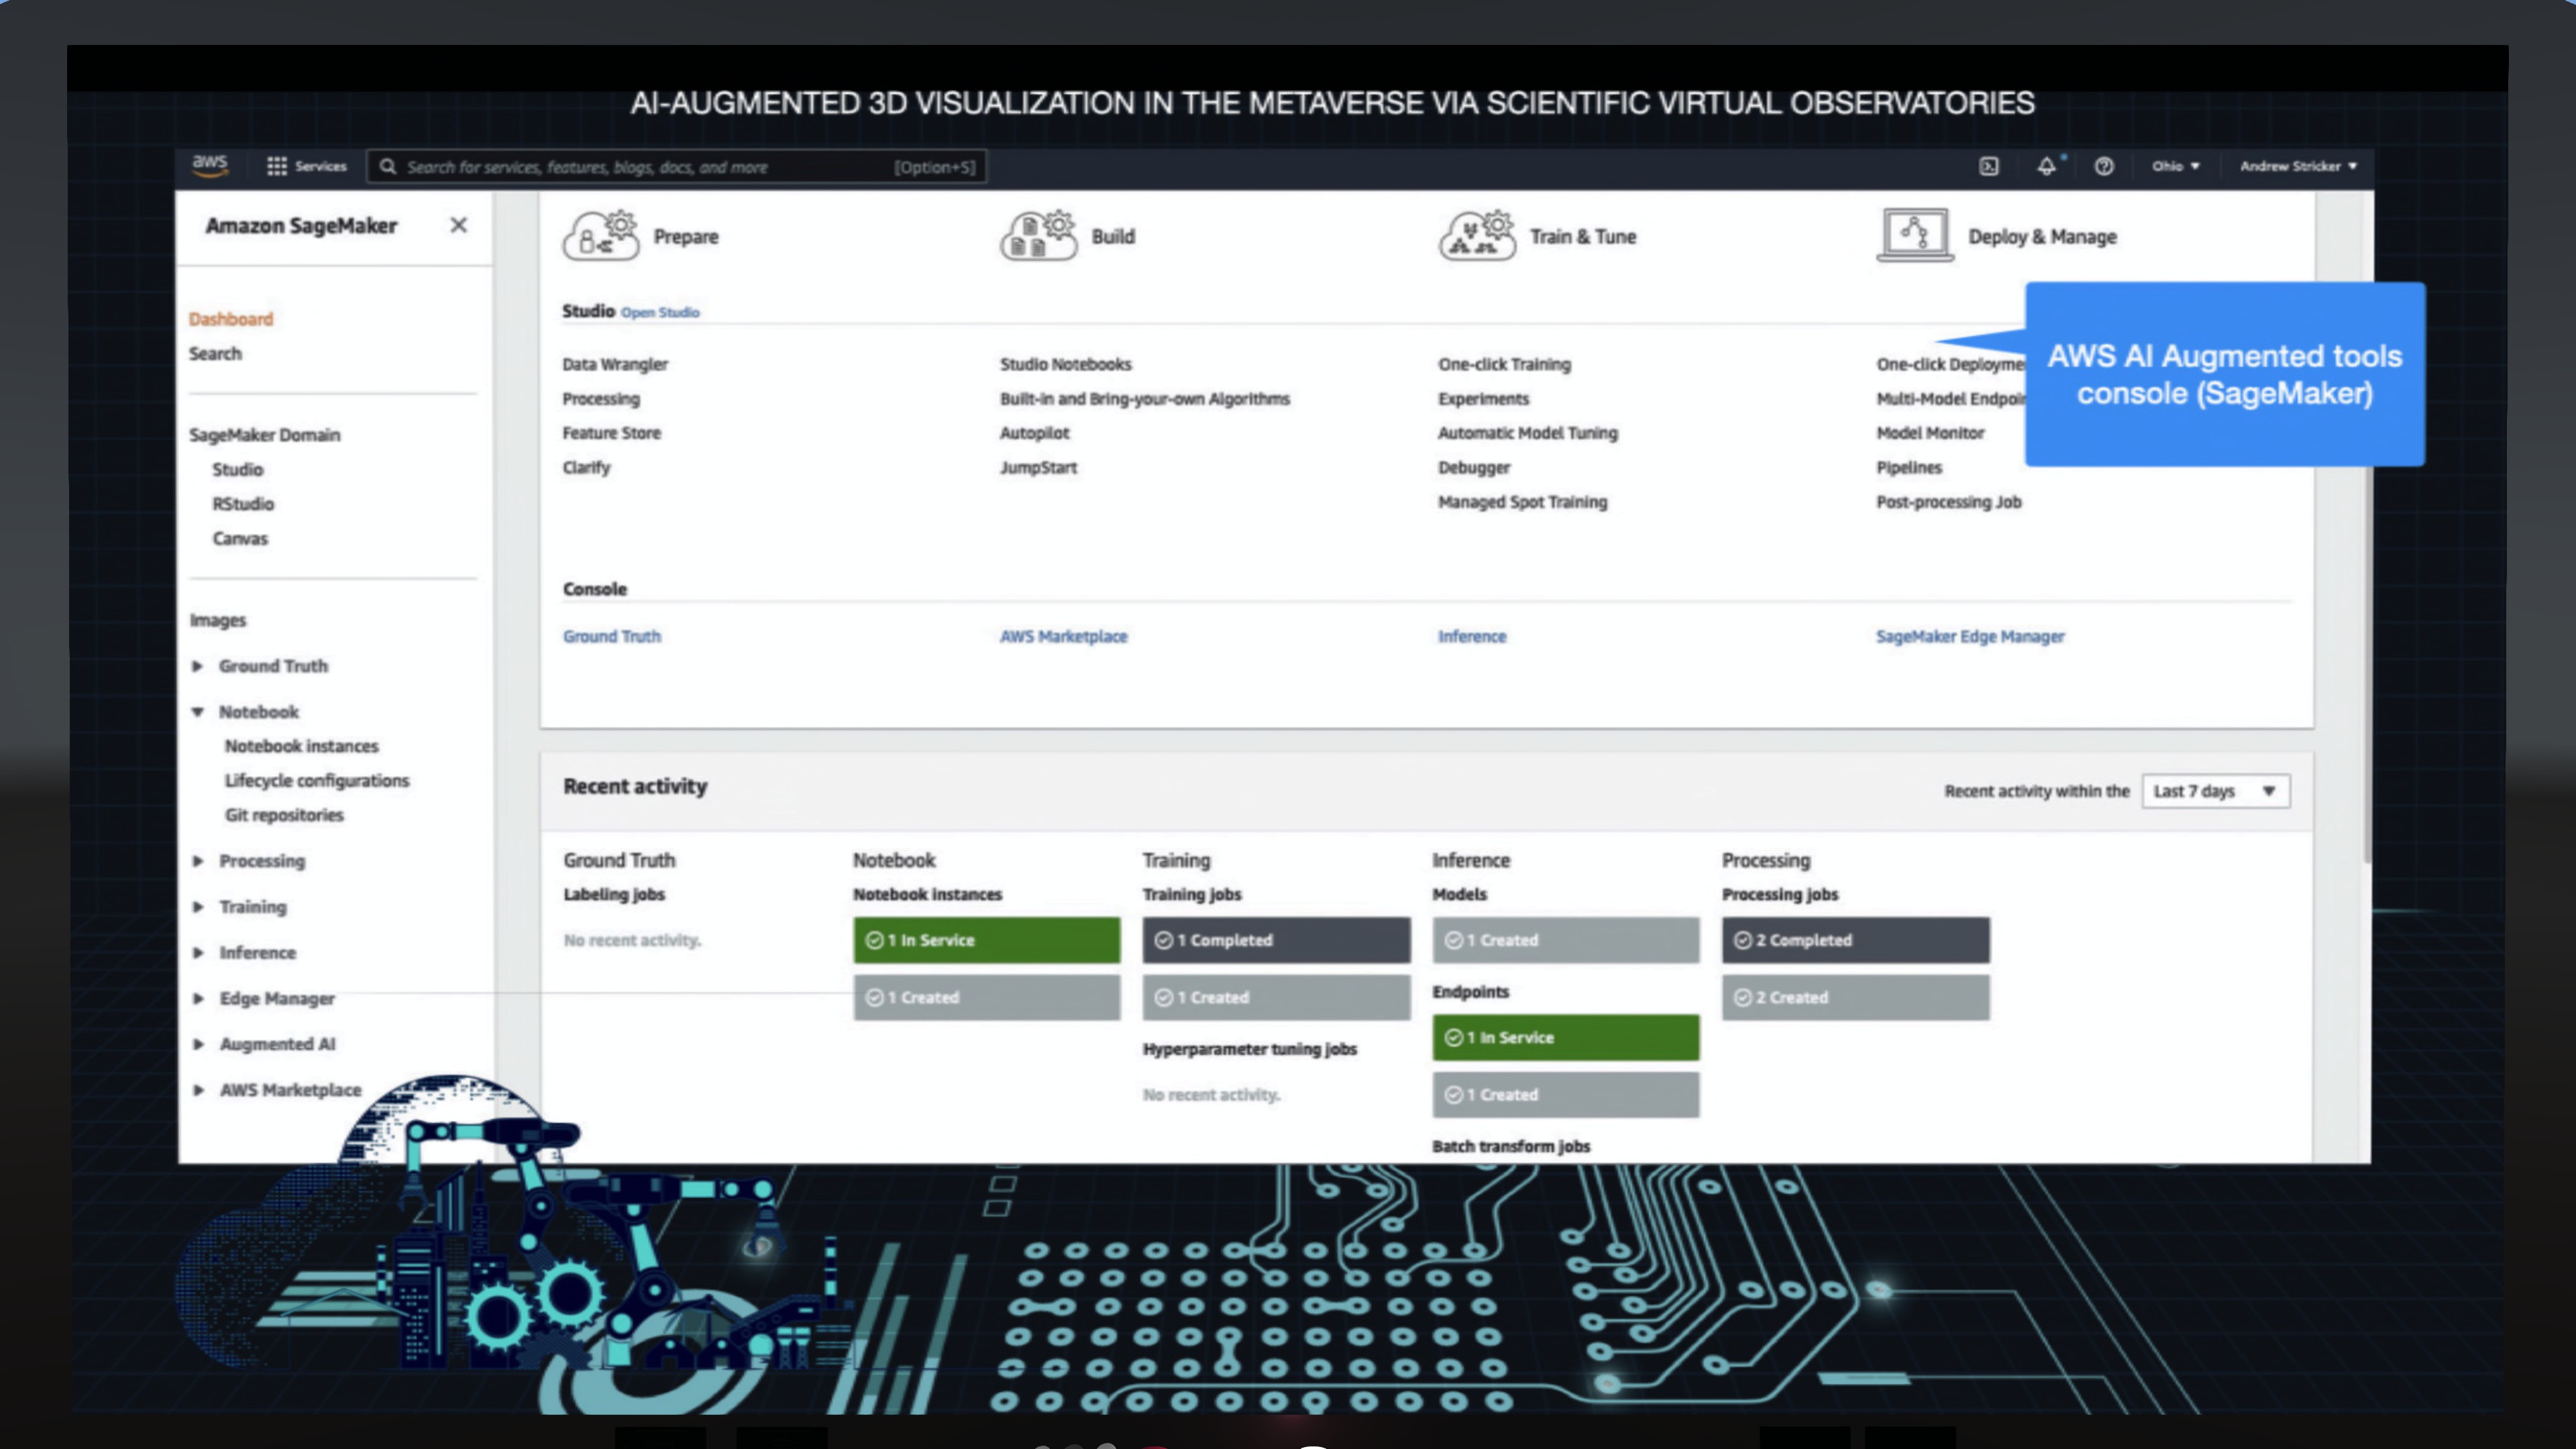This screenshot has height=1449, width=2576.
Task: Open Andrew Stricker account menu
Action: [2297, 166]
